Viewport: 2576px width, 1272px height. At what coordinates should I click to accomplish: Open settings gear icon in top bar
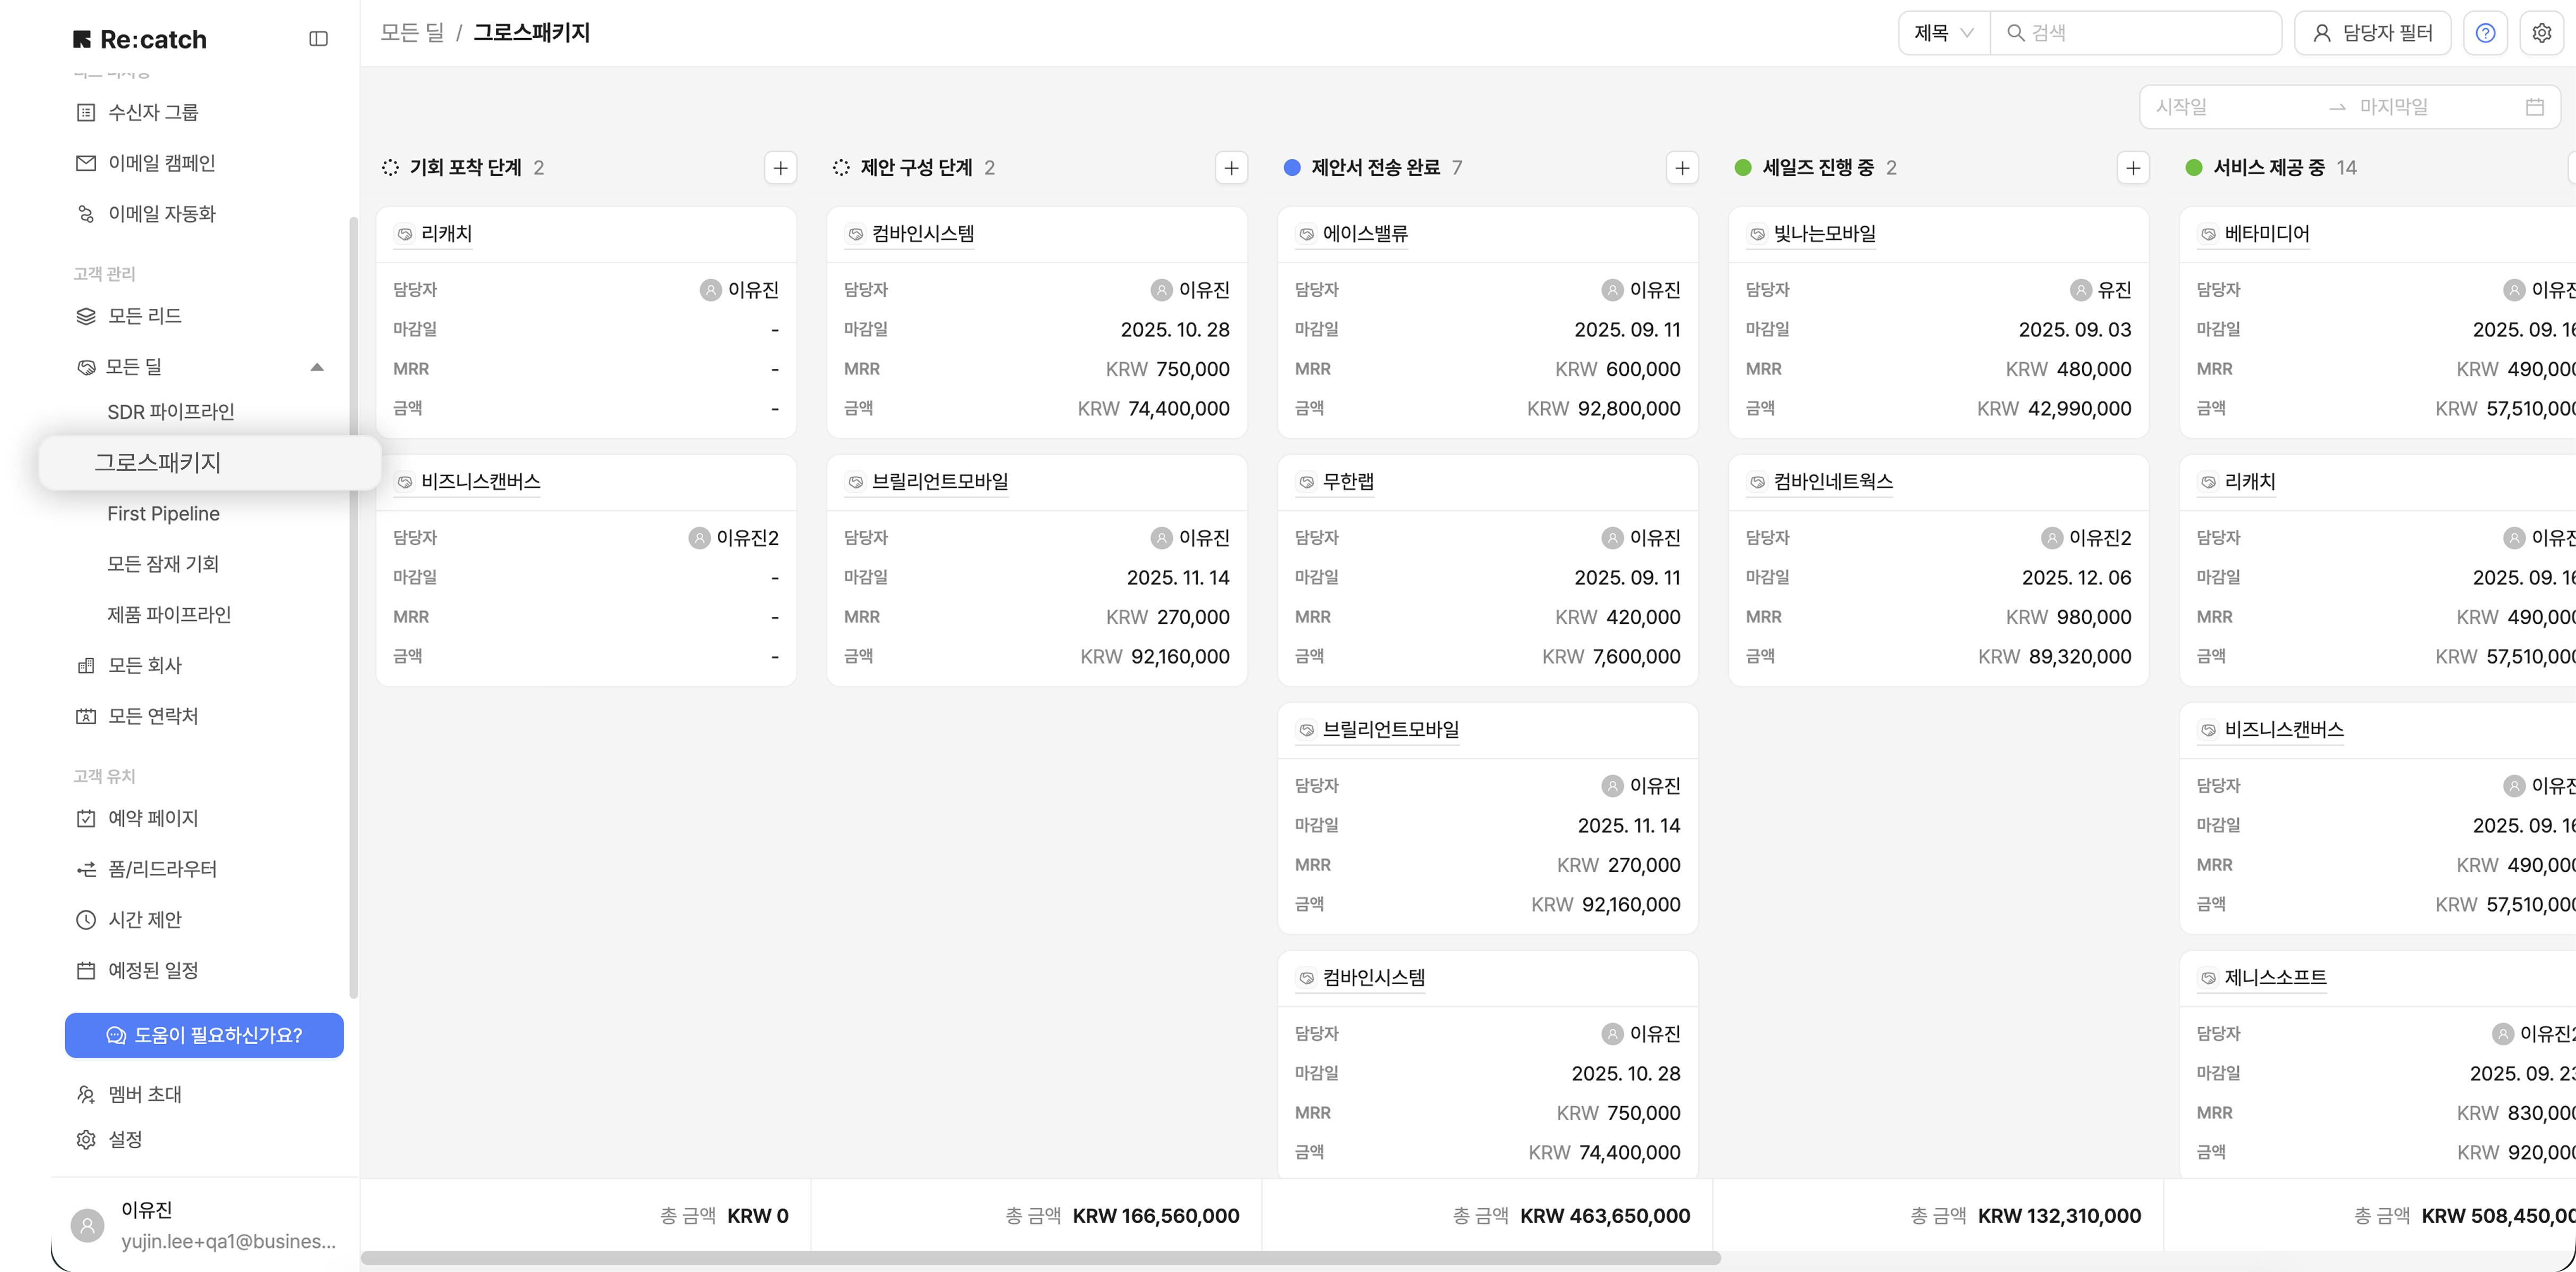click(x=2541, y=33)
